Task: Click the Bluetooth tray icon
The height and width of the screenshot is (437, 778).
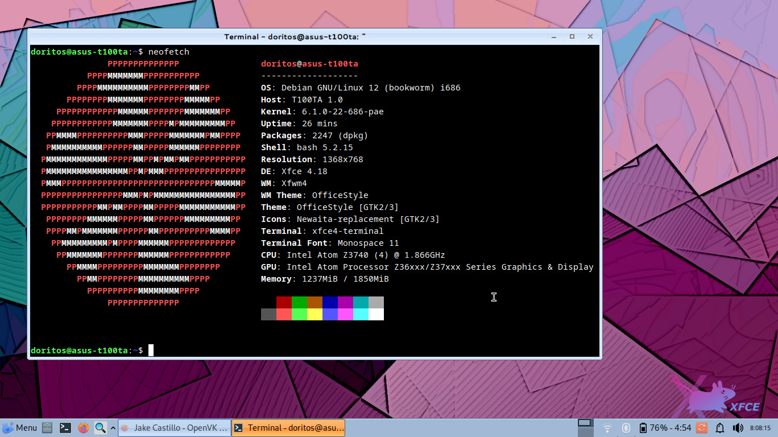Action: tap(626, 428)
